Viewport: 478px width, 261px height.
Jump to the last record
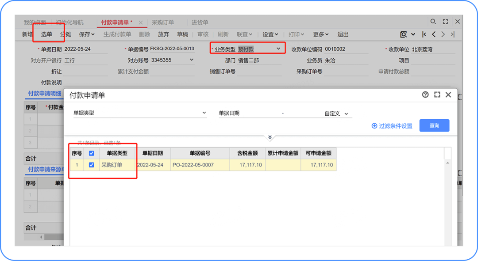[452, 34]
